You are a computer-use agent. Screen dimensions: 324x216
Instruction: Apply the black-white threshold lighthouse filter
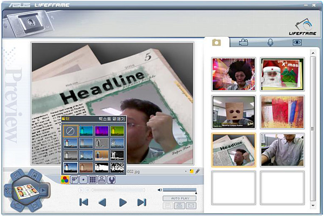tap(102, 167)
